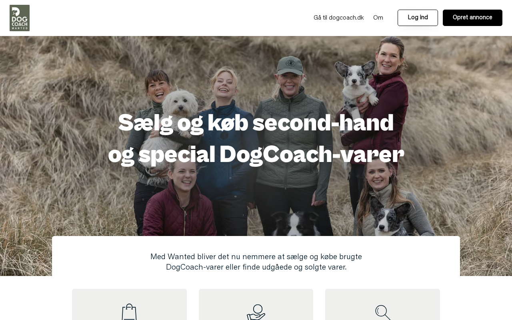Click the hand holding coin icon
This screenshot has width=512, height=320.
pos(256,312)
